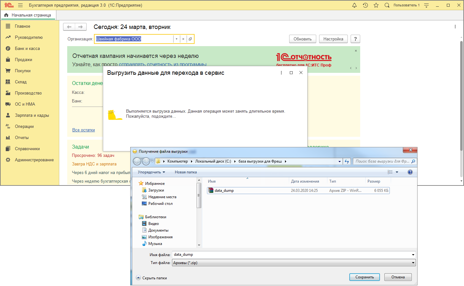Click Forward button in file dialog
The width and height of the screenshot is (464, 286).
tap(146, 161)
